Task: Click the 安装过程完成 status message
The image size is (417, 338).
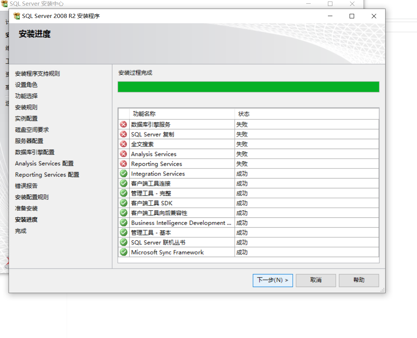Action: (135, 73)
